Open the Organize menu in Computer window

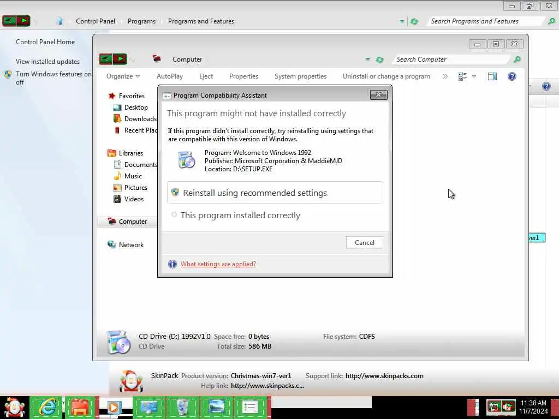coord(123,76)
